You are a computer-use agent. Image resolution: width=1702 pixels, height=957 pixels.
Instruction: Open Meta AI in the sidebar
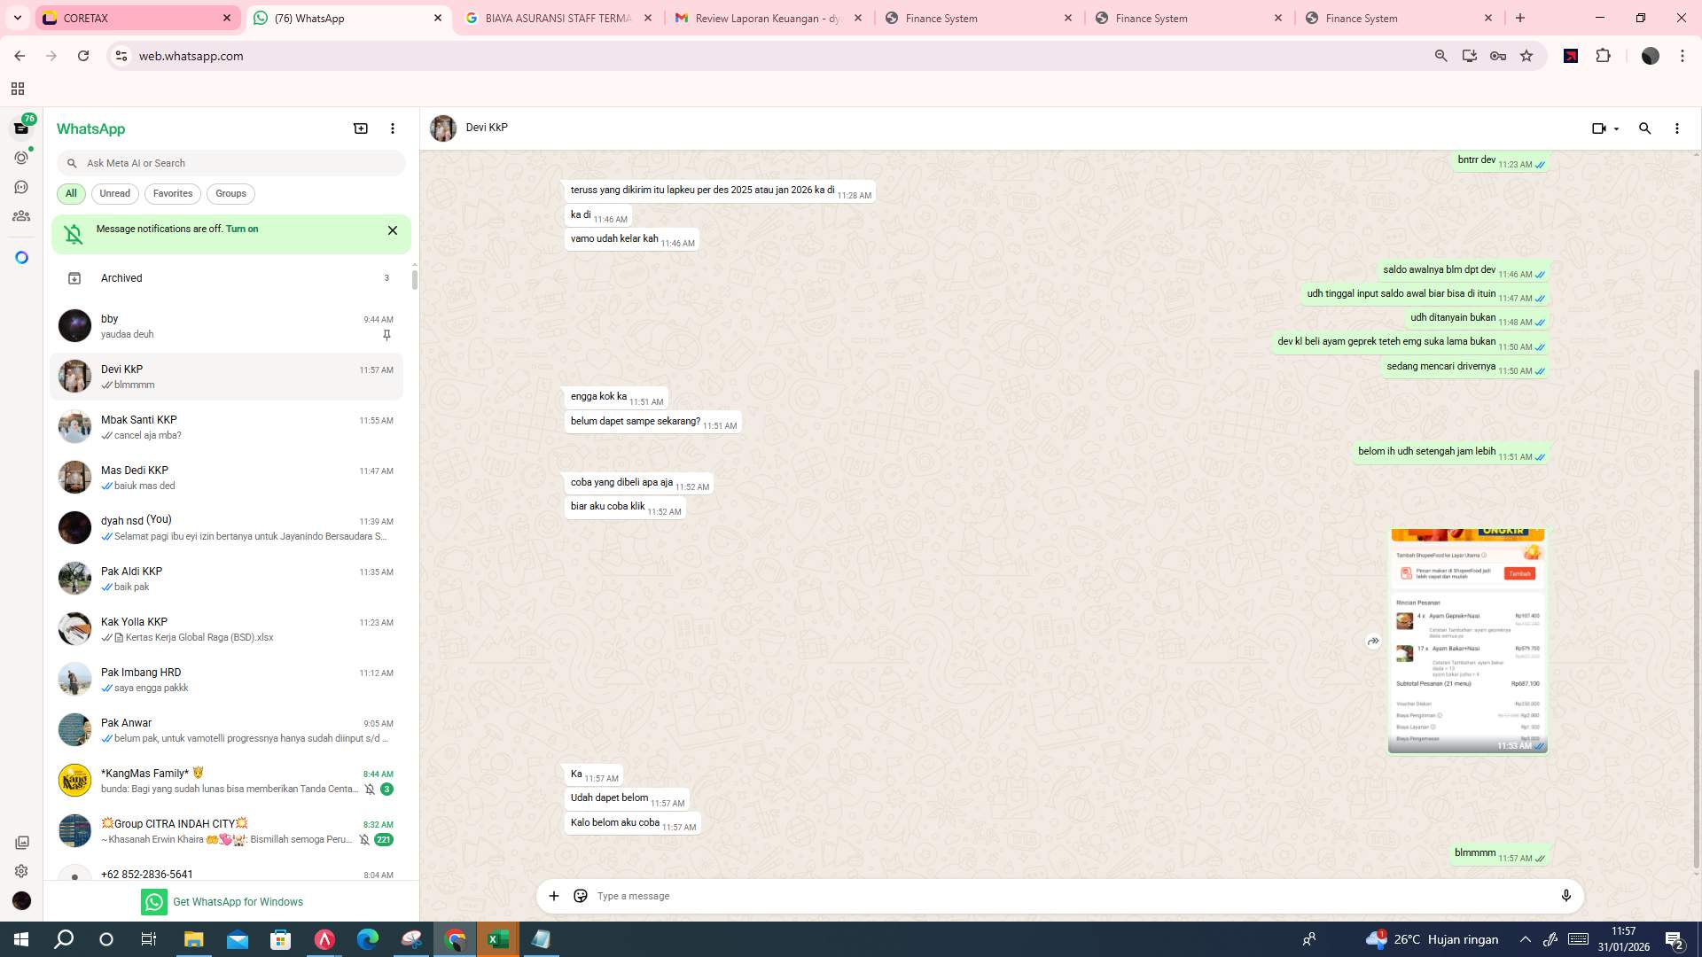pos(21,256)
